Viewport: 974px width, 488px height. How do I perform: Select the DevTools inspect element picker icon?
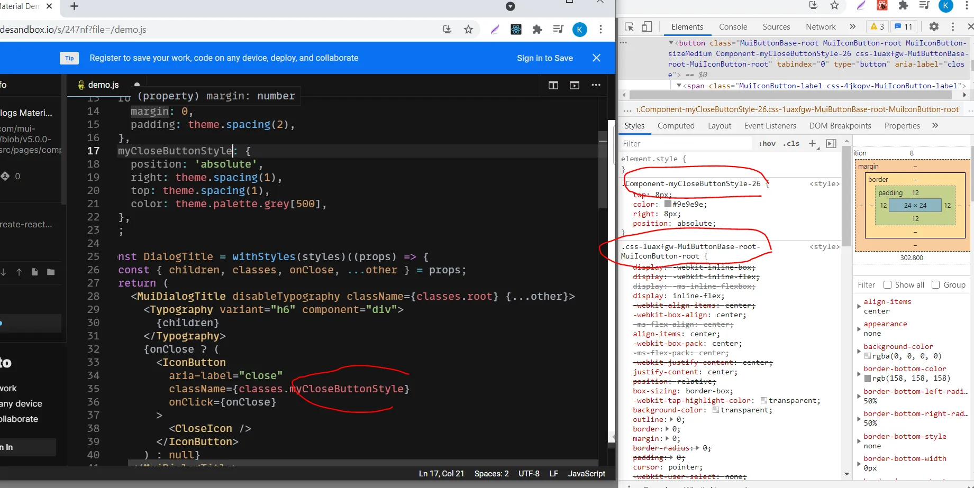click(x=629, y=27)
